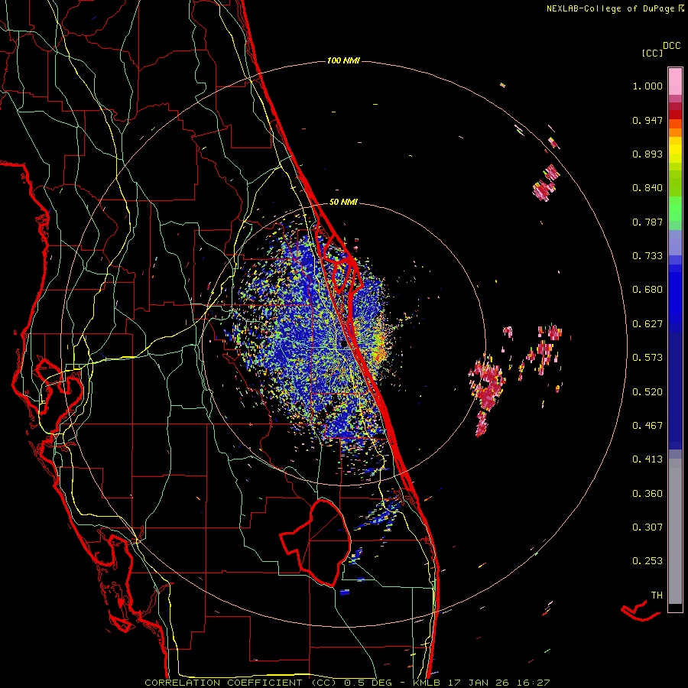The height and width of the screenshot is (688, 688).
Task: Click the 0.733 legend value
Action: [x=647, y=256]
